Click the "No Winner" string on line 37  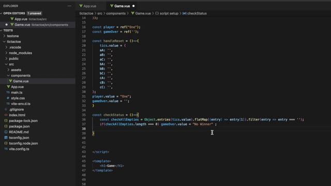tap(203, 124)
